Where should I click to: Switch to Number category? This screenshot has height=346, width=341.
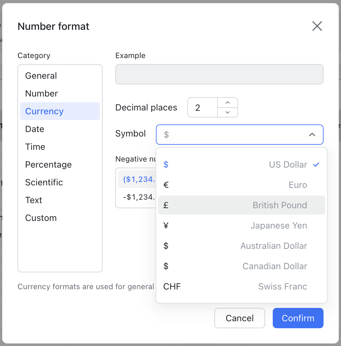pyautogui.click(x=42, y=94)
